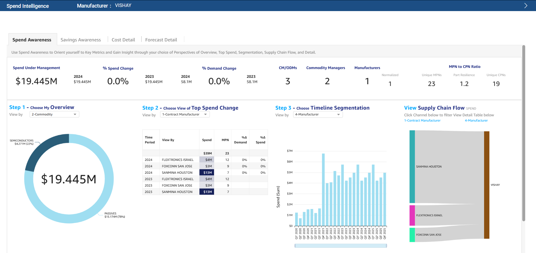Image resolution: width=536 pixels, height=253 pixels.
Task: Open the Forecast Detail tab
Action: click(x=161, y=40)
